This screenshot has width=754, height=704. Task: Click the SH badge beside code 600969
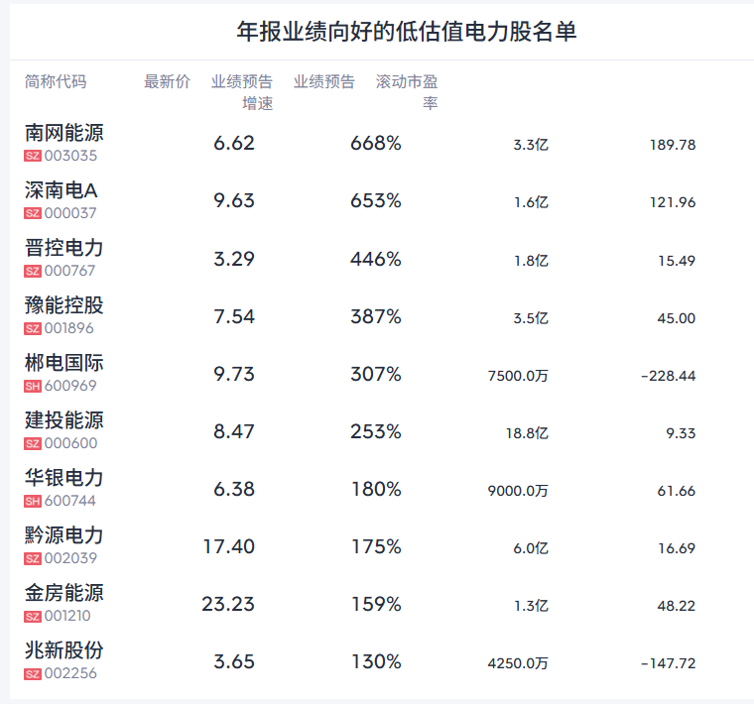[33, 386]
